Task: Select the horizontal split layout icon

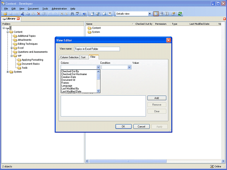Action: pyautogui.click(x=161, y=14)
